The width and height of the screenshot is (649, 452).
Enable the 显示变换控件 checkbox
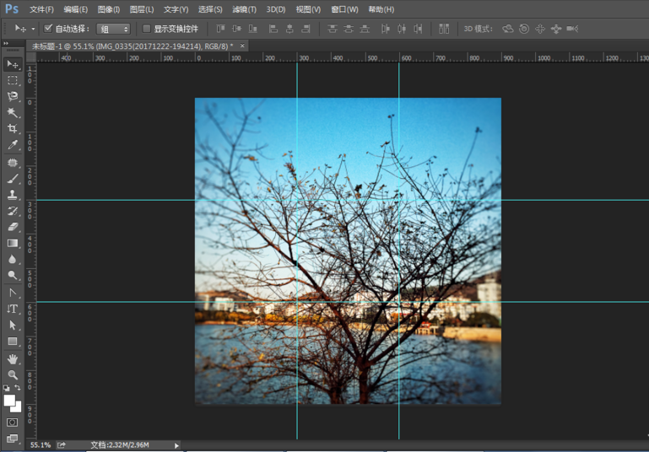pyautogui.click(x=147, y=29)
